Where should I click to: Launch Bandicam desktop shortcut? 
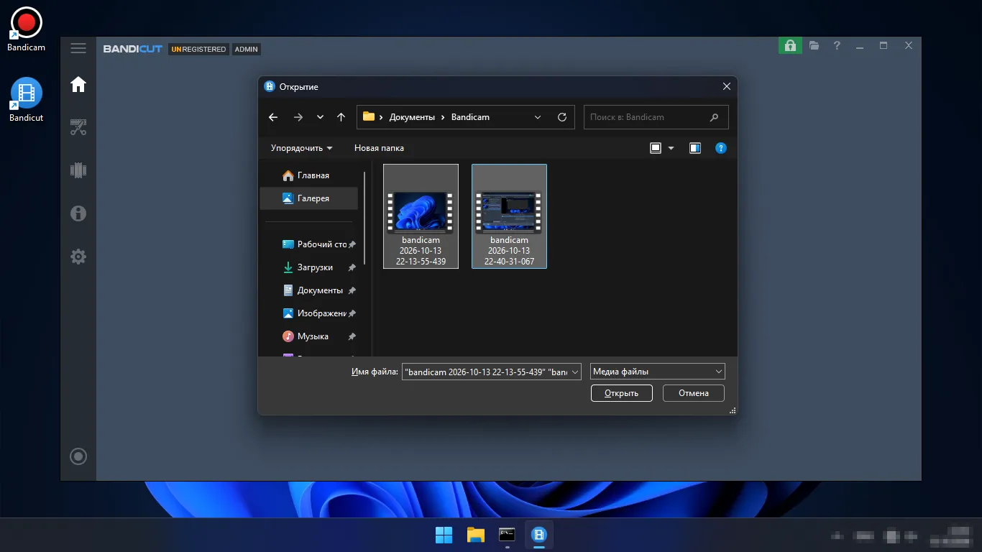pos(27,29)
